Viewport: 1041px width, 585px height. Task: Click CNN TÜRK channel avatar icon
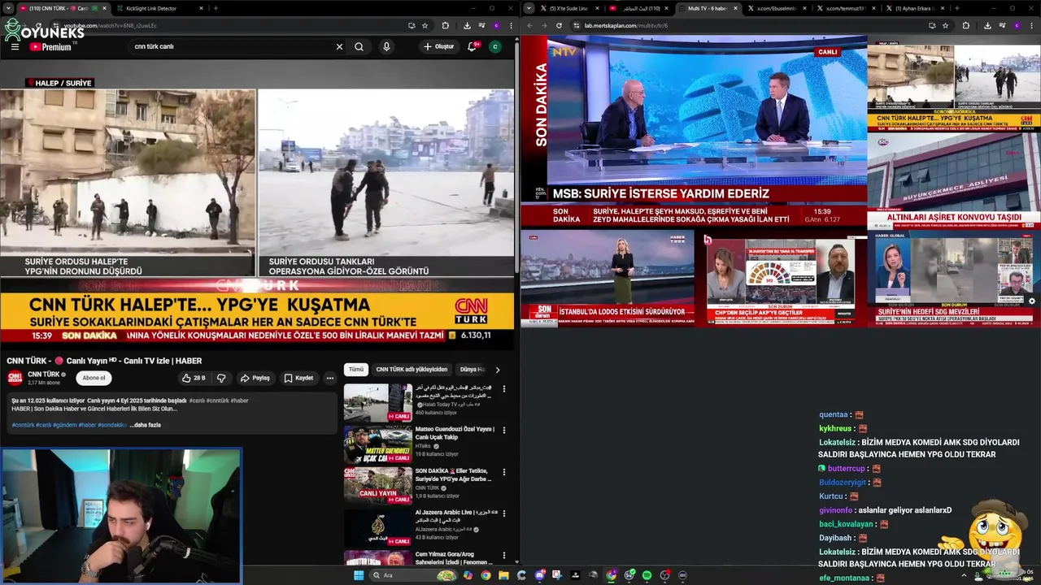15,378
